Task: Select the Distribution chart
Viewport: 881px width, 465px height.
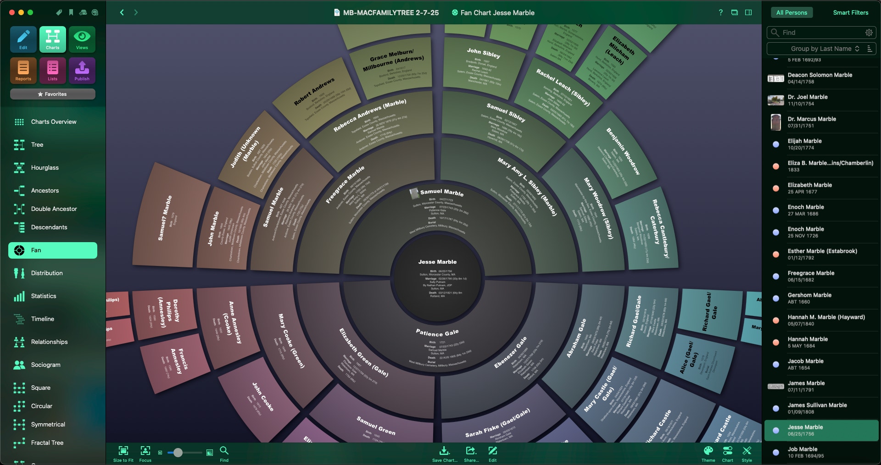Action: click(x=53, y=273)
